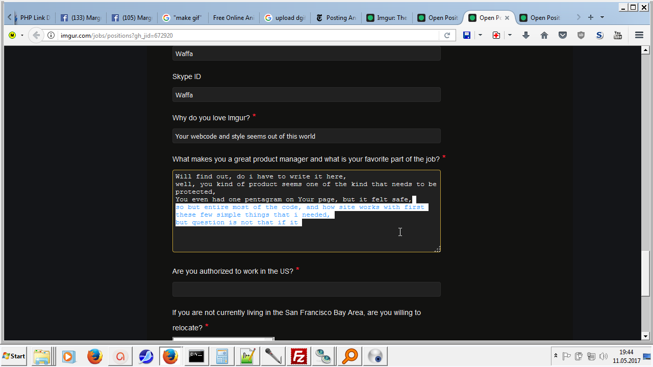Click the Skype ID field containing Waffa

[306, 95]
